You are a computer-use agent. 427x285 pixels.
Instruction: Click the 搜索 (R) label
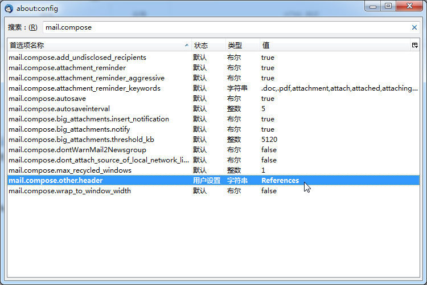[x=23, y=27]
